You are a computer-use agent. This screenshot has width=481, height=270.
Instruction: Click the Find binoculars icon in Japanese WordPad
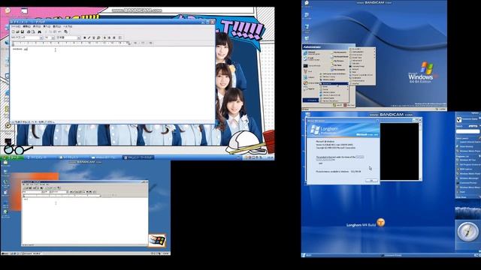pos(39,31)
